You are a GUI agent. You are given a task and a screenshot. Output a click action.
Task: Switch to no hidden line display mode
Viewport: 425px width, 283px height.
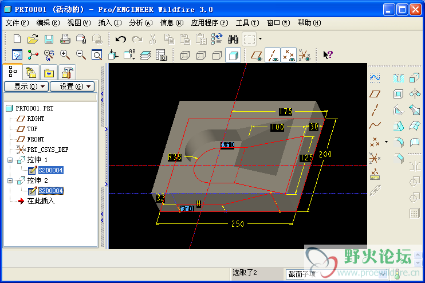pos(217,55)
